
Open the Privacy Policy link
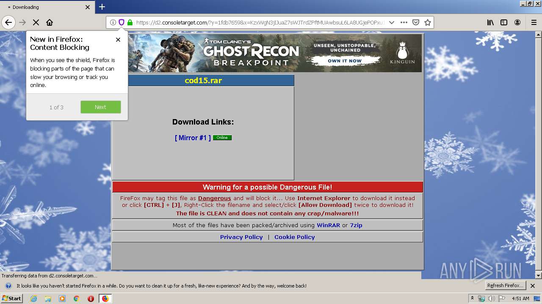[241, 237]
